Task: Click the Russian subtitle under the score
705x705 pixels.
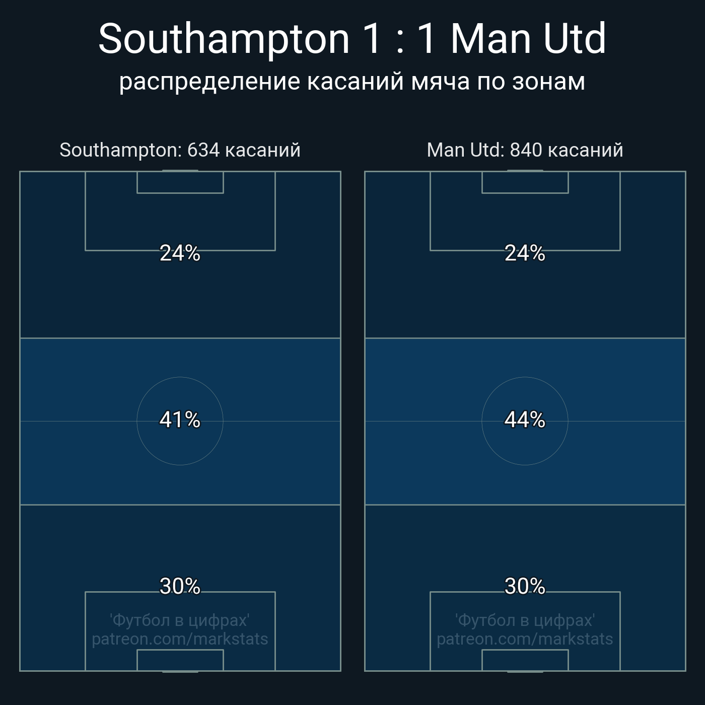Action: (x=352, y=81)
